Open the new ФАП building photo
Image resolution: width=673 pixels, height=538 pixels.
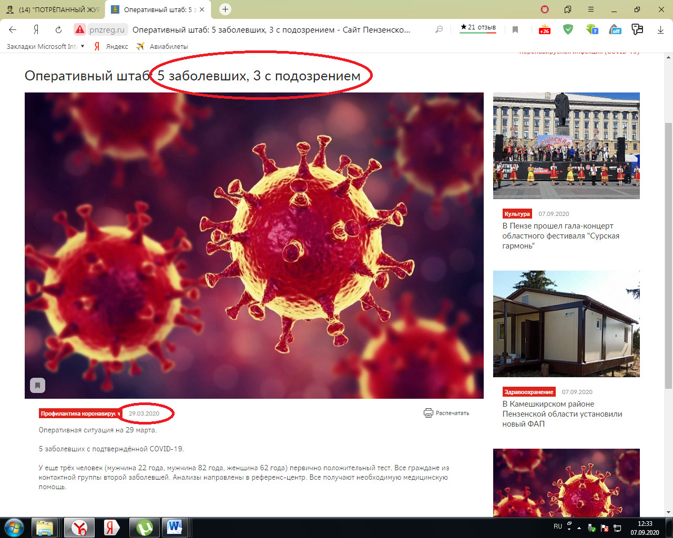coord(566,324)
